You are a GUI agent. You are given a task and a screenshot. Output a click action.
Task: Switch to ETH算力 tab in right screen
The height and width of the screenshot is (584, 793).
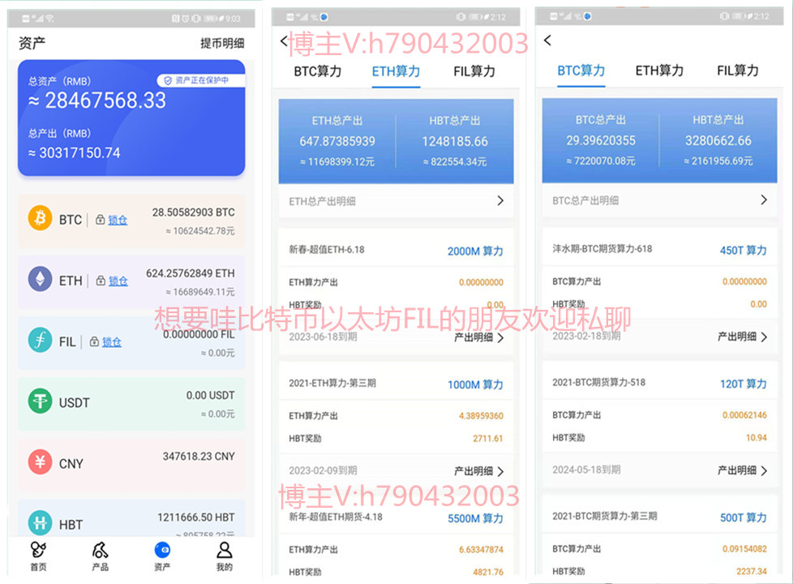[x=658, y=71]
